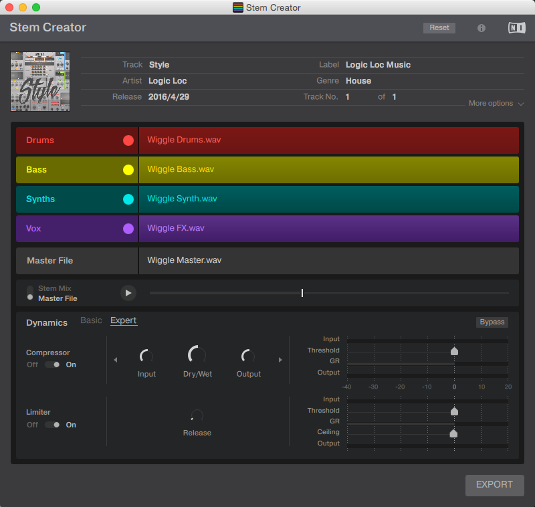Click the limiter Ceiling slider handle
Image resolution: width=535 pixels, height=507 pixels.
click(453, 433)
